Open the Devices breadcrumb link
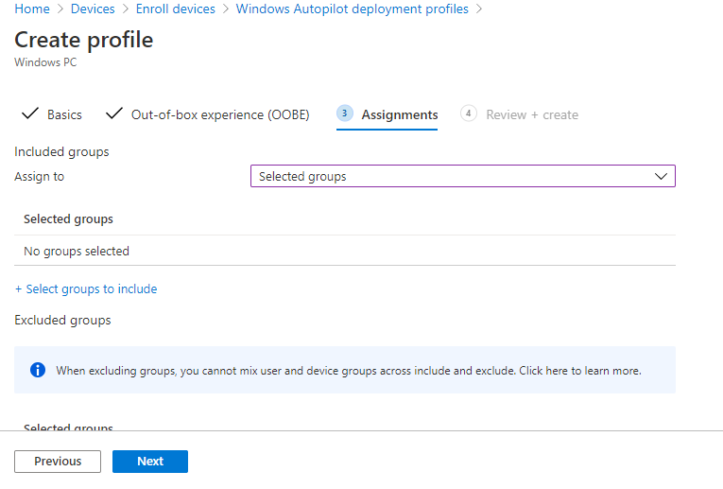723x489 pixels. point(93,9)
